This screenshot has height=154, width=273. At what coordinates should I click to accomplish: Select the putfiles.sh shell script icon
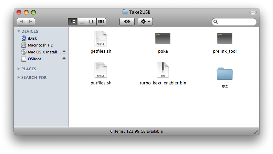click(x=101, y=70)
